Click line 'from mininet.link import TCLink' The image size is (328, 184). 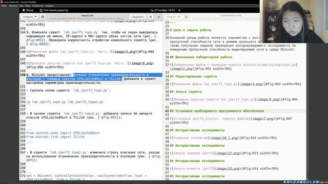pos(55,137)
